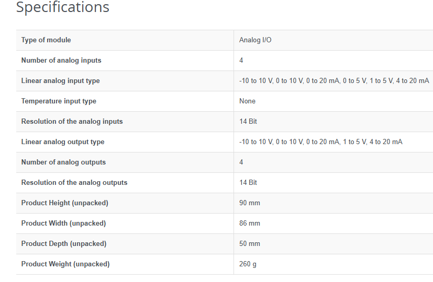Select the 'Product Width (unpacked)' label

tap(63, 224)
